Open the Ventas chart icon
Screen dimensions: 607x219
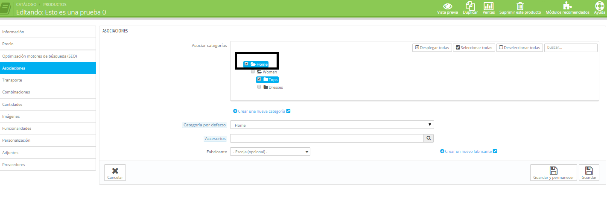488,6
